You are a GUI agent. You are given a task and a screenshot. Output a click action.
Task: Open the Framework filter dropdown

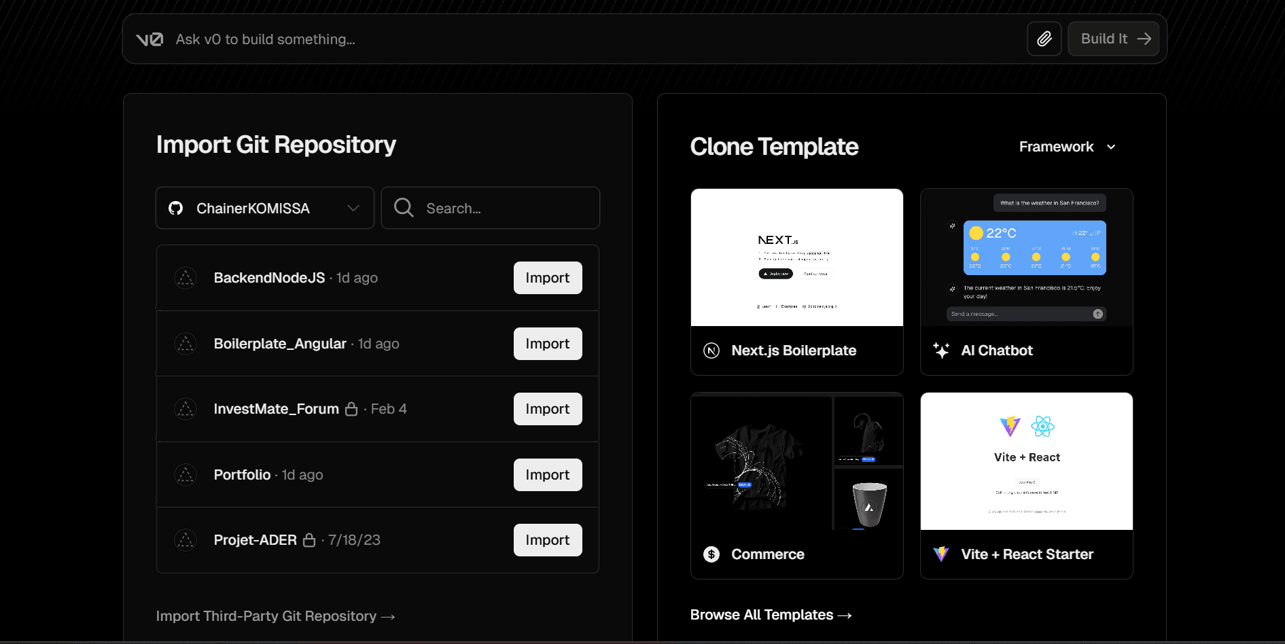pyautogui.click(x=1067, y=147)
